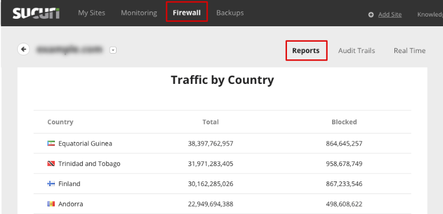Click the Total column header
The width and height of the screenshot is (443, 214).
[x=210, y=122]
